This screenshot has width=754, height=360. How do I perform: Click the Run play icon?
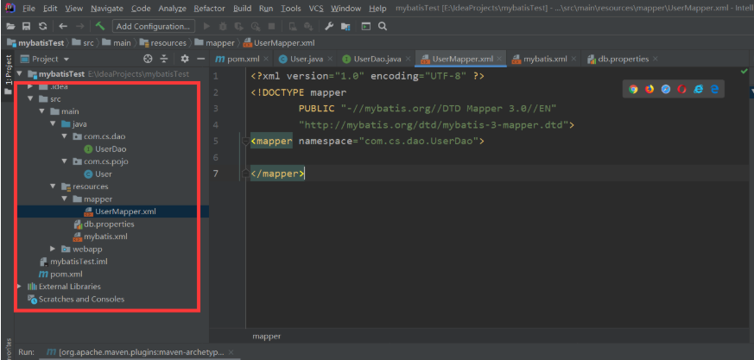click(x=206, y=27)
